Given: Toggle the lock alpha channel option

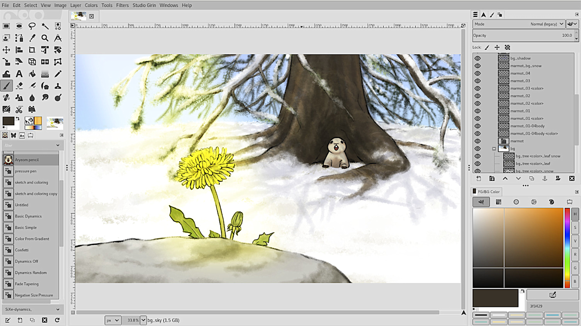Looking at the screenshot, I should [507, 47].
